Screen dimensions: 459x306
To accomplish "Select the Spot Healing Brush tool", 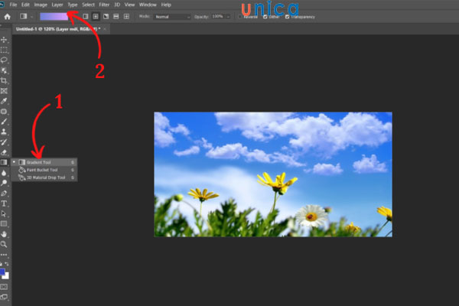I will pos(4,111).
